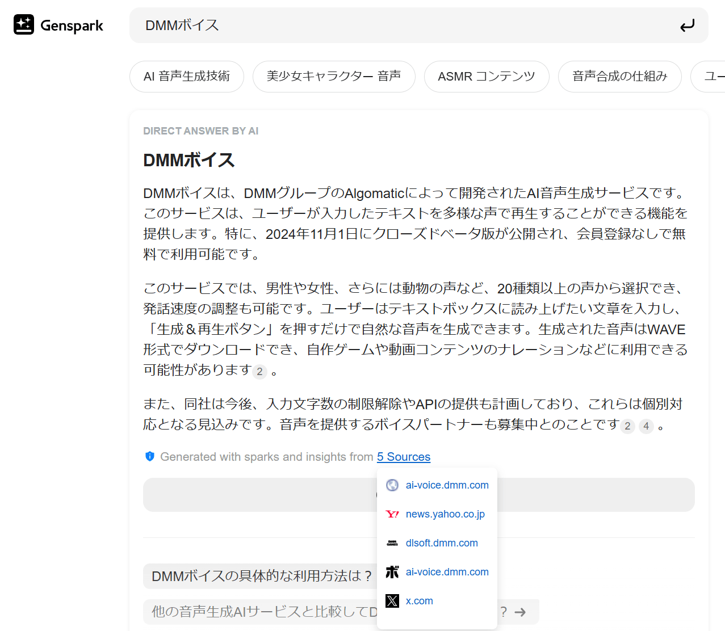Viewport: 725px width, 631px height.
Task: Open the dlsoft.dmm.com source
Action: [x=442, y=543]
